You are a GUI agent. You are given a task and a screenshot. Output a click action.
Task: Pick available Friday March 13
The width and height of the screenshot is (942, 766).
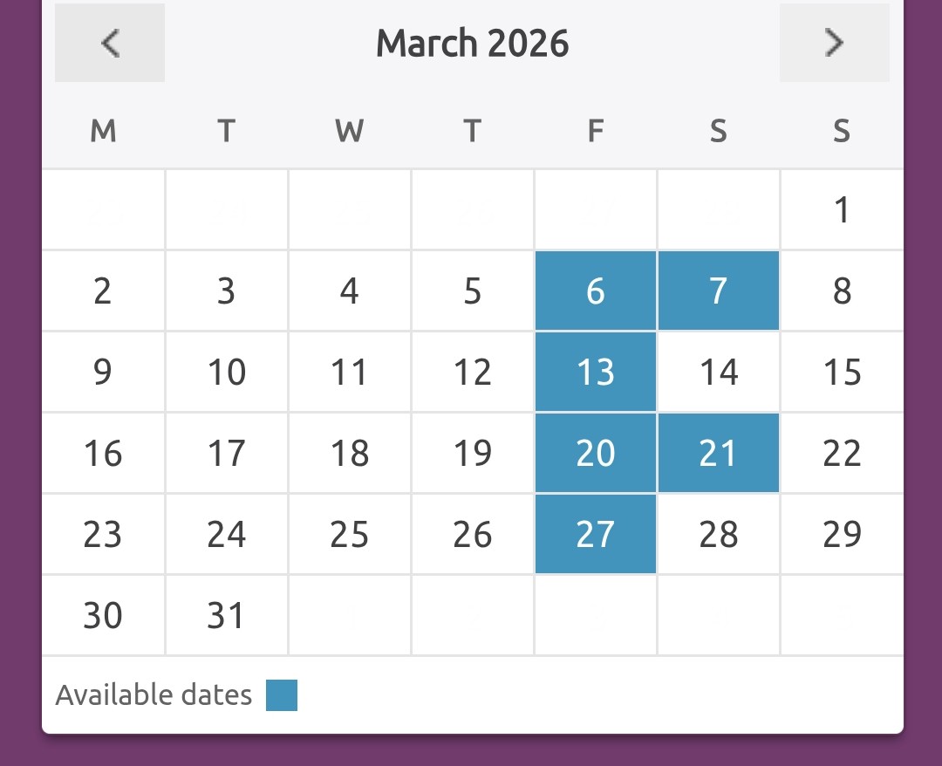596,373
